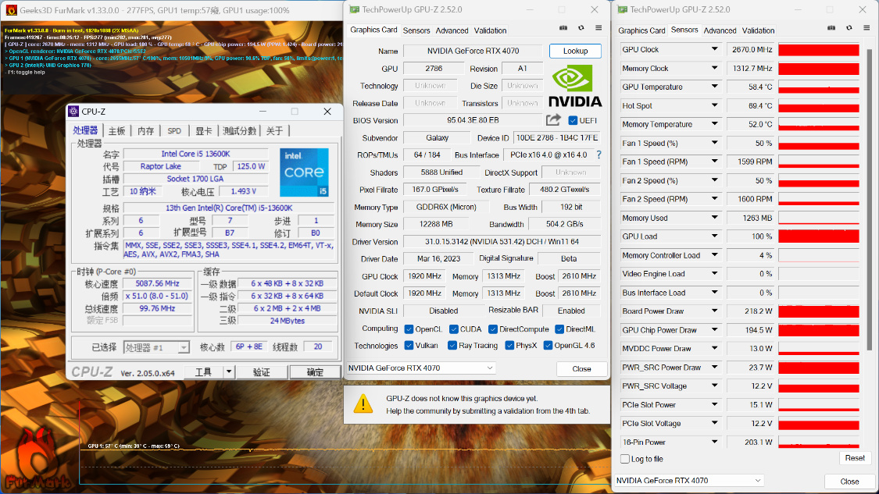879x494 pixels.
Task: Open the GPU Temperature sensor dropdown
Action: (714, 87)
